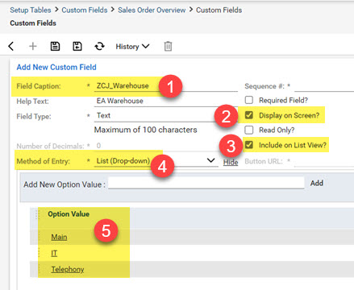Go back using the left arrow icon
This screenshot has height=290, width=354.
coord(11,46)
